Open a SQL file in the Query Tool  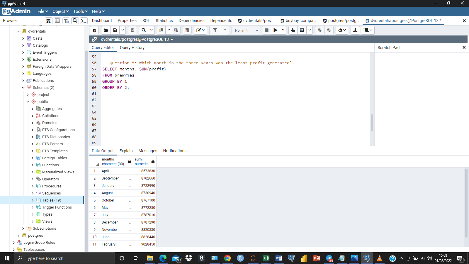pos(106,30)
